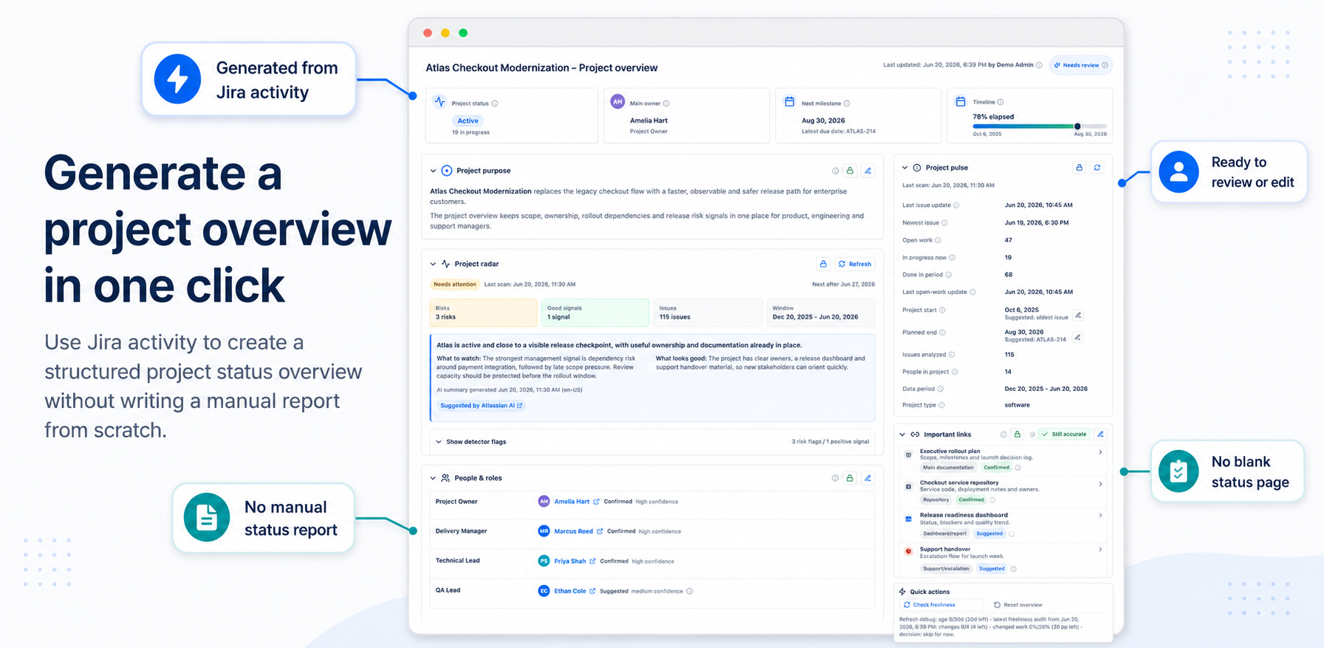The height and width of the screenshot is (648, 1324).
Task: Click the Still accurate button
Action: click(1064, 434)
